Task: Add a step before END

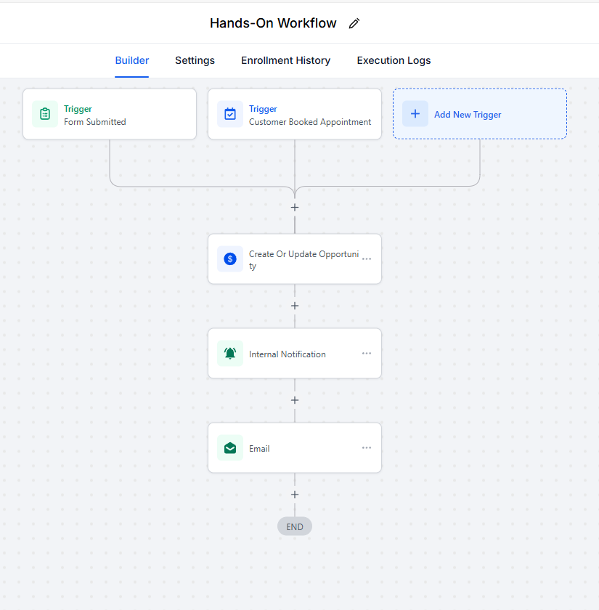Action: (x=295, y=495)
